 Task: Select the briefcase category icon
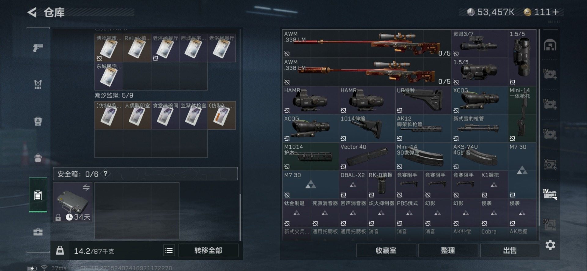coord(38,232)
